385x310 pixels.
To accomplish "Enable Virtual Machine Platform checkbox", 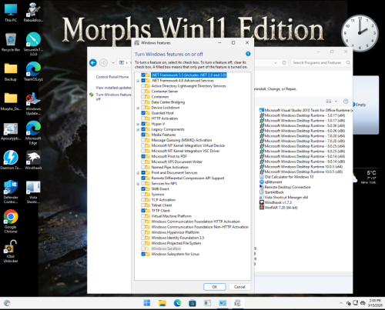I will 143,216.
